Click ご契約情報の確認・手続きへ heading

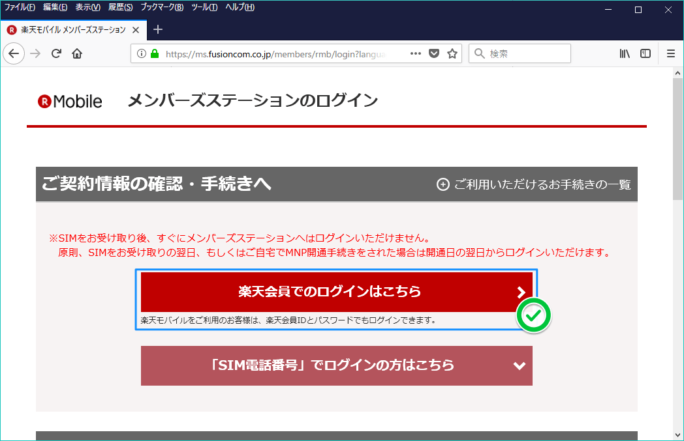click(x=156, y=184)
